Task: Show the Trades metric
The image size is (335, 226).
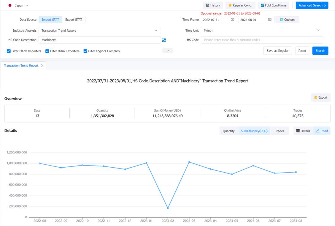Action: (x=280, y=131)
